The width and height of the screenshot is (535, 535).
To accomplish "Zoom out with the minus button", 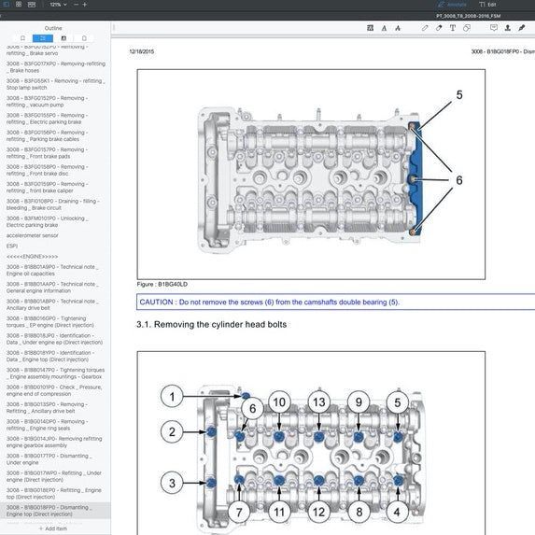I will pyautogui.click(x=76, y=5).
